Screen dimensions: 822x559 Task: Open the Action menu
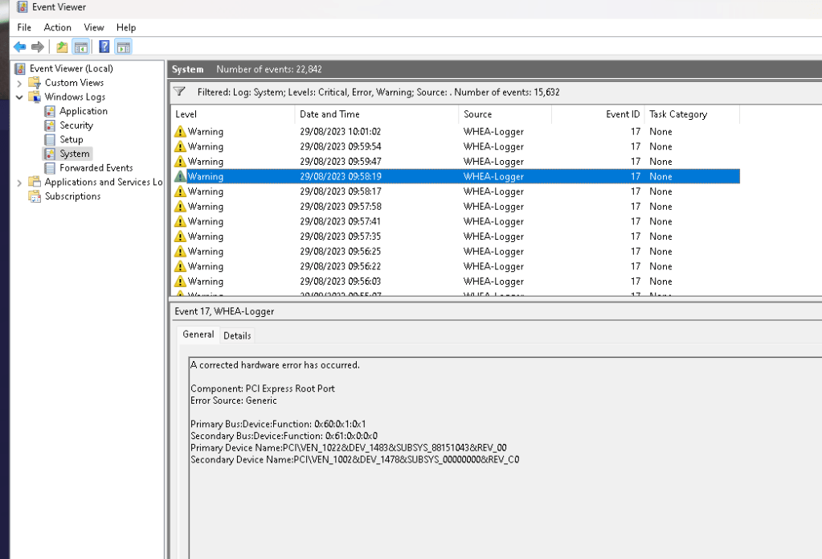point(58,27)
